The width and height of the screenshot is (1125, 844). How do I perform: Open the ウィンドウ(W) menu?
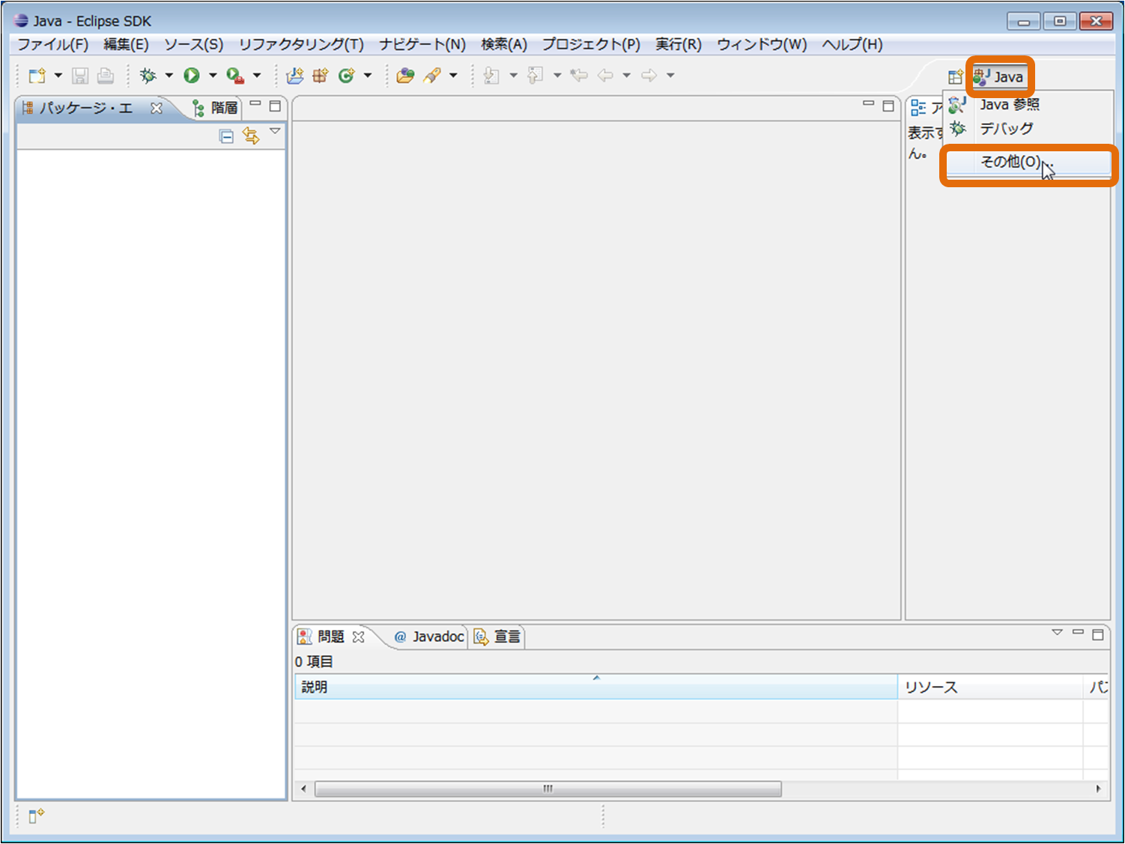pyautogui.click(x=762, y=45)
